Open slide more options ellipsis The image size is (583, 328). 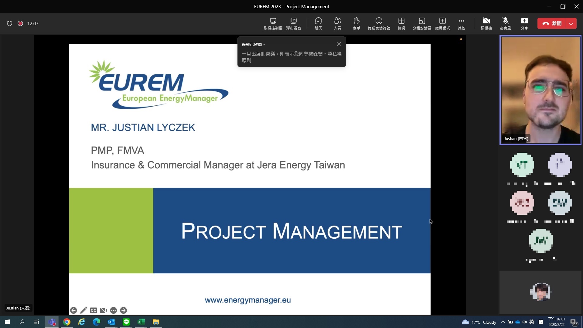[113, 310]
